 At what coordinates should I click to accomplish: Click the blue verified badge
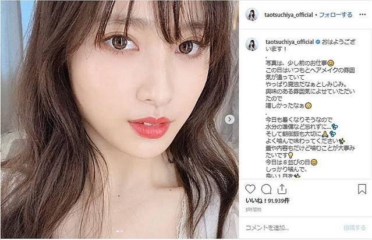coord(318,42)
